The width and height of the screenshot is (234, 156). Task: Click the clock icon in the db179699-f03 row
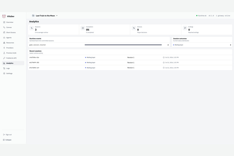point(164,62)
